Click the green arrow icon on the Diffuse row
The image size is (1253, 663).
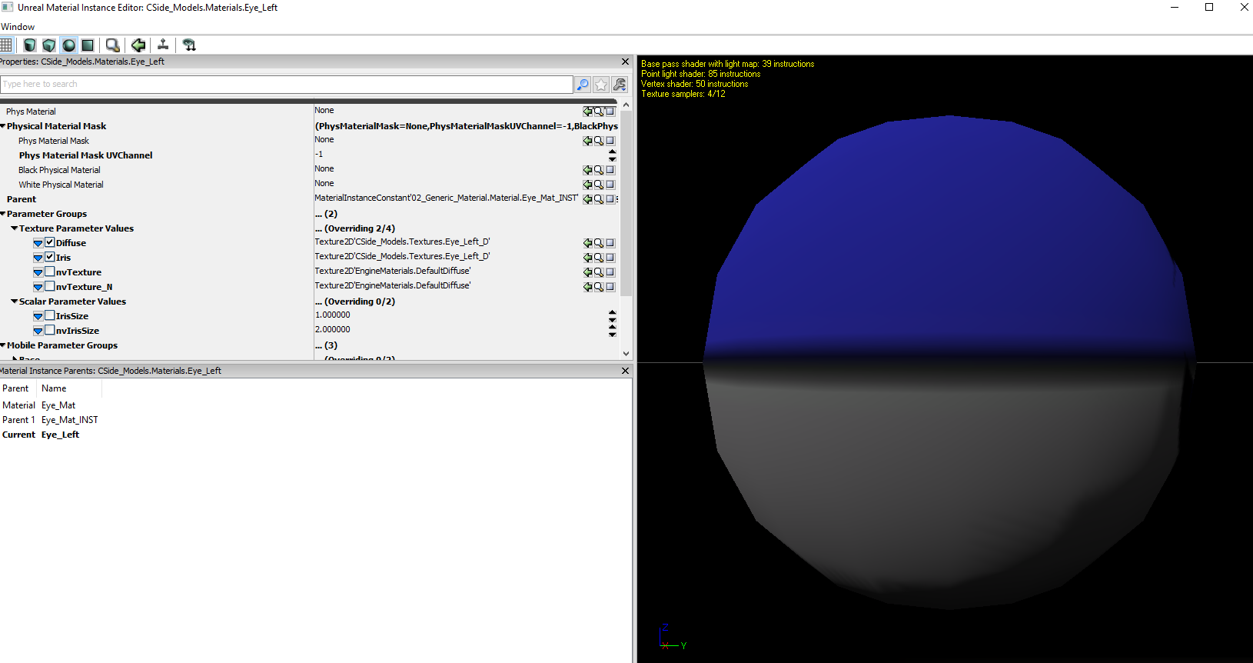click(x=588, y=243)
